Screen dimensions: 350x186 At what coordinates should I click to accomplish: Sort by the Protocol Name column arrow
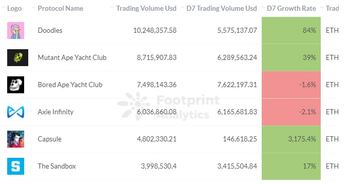tap(34, 8)
